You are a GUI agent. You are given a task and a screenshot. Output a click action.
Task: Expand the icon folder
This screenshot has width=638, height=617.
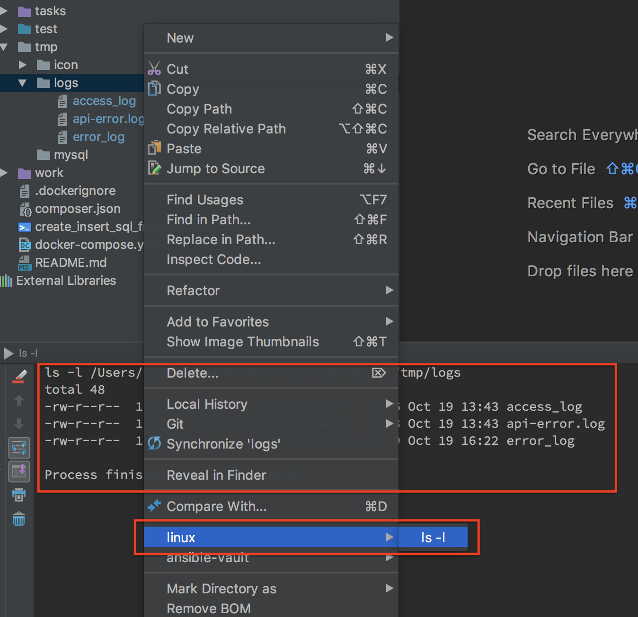pyautogui.click(x=22, y=65)
